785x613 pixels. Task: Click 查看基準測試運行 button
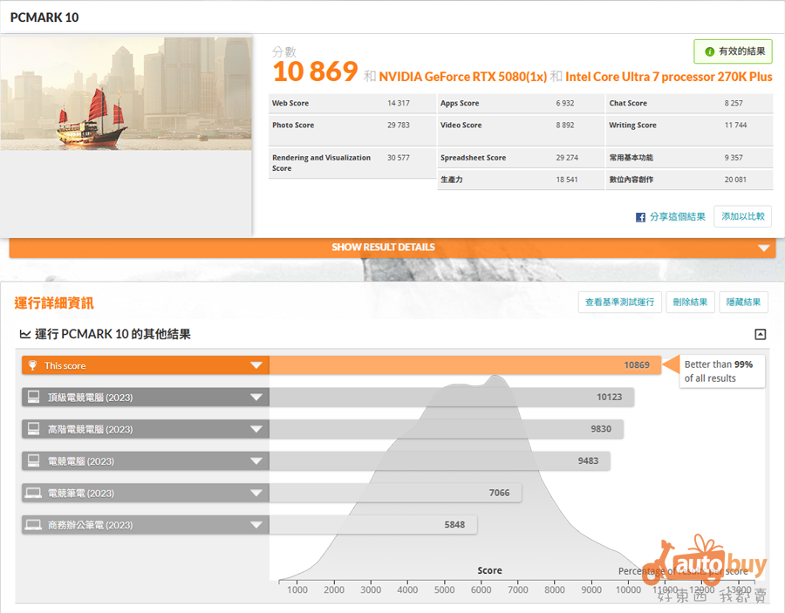tap(619, 303)
